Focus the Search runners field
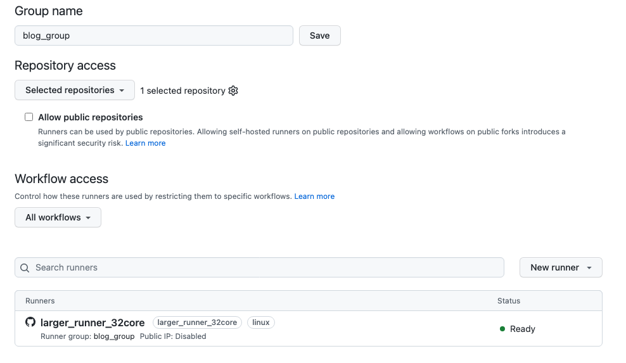 [x=260, y=267]
